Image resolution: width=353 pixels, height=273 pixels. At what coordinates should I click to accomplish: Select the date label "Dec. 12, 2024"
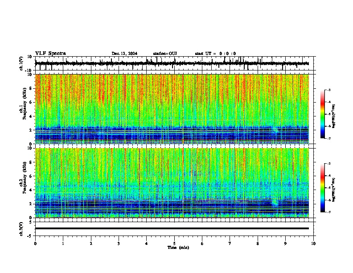pyautogui.click(x=124, y=54)
